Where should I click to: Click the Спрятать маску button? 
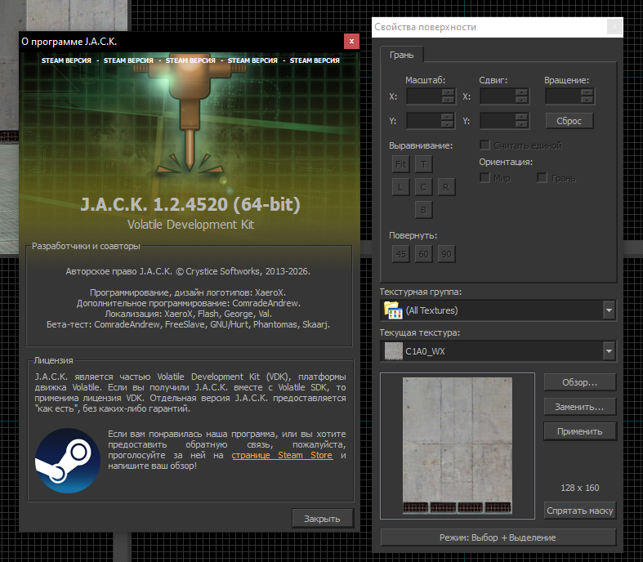click(580, 511)
